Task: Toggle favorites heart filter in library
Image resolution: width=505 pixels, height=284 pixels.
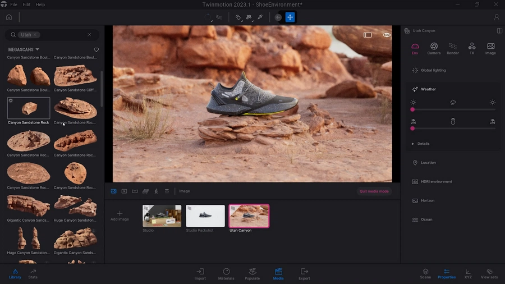Action: (96, 50)
